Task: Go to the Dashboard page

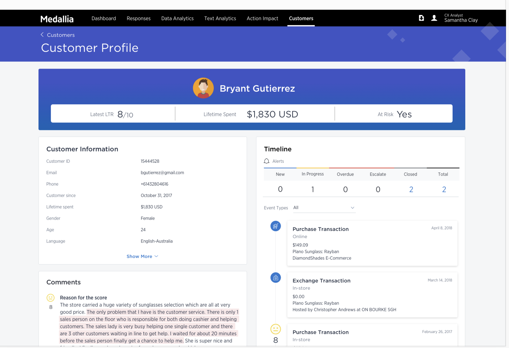Action: click(104, 18)
